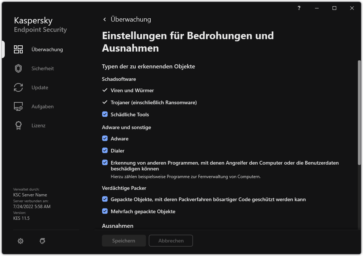The image size is (363, 256).
Task: Open settings with the gear icon
Action: 21,241
